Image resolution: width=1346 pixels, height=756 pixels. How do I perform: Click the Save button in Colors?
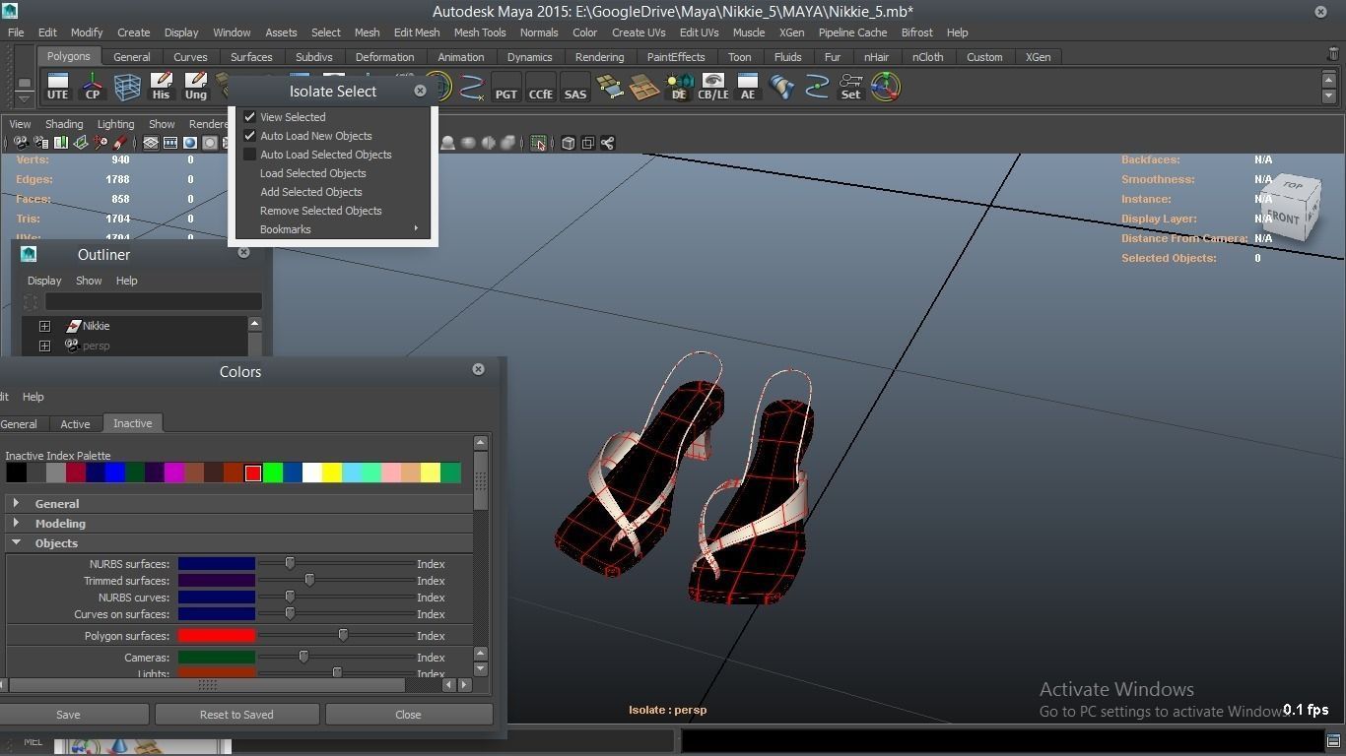tap(68, 715)
